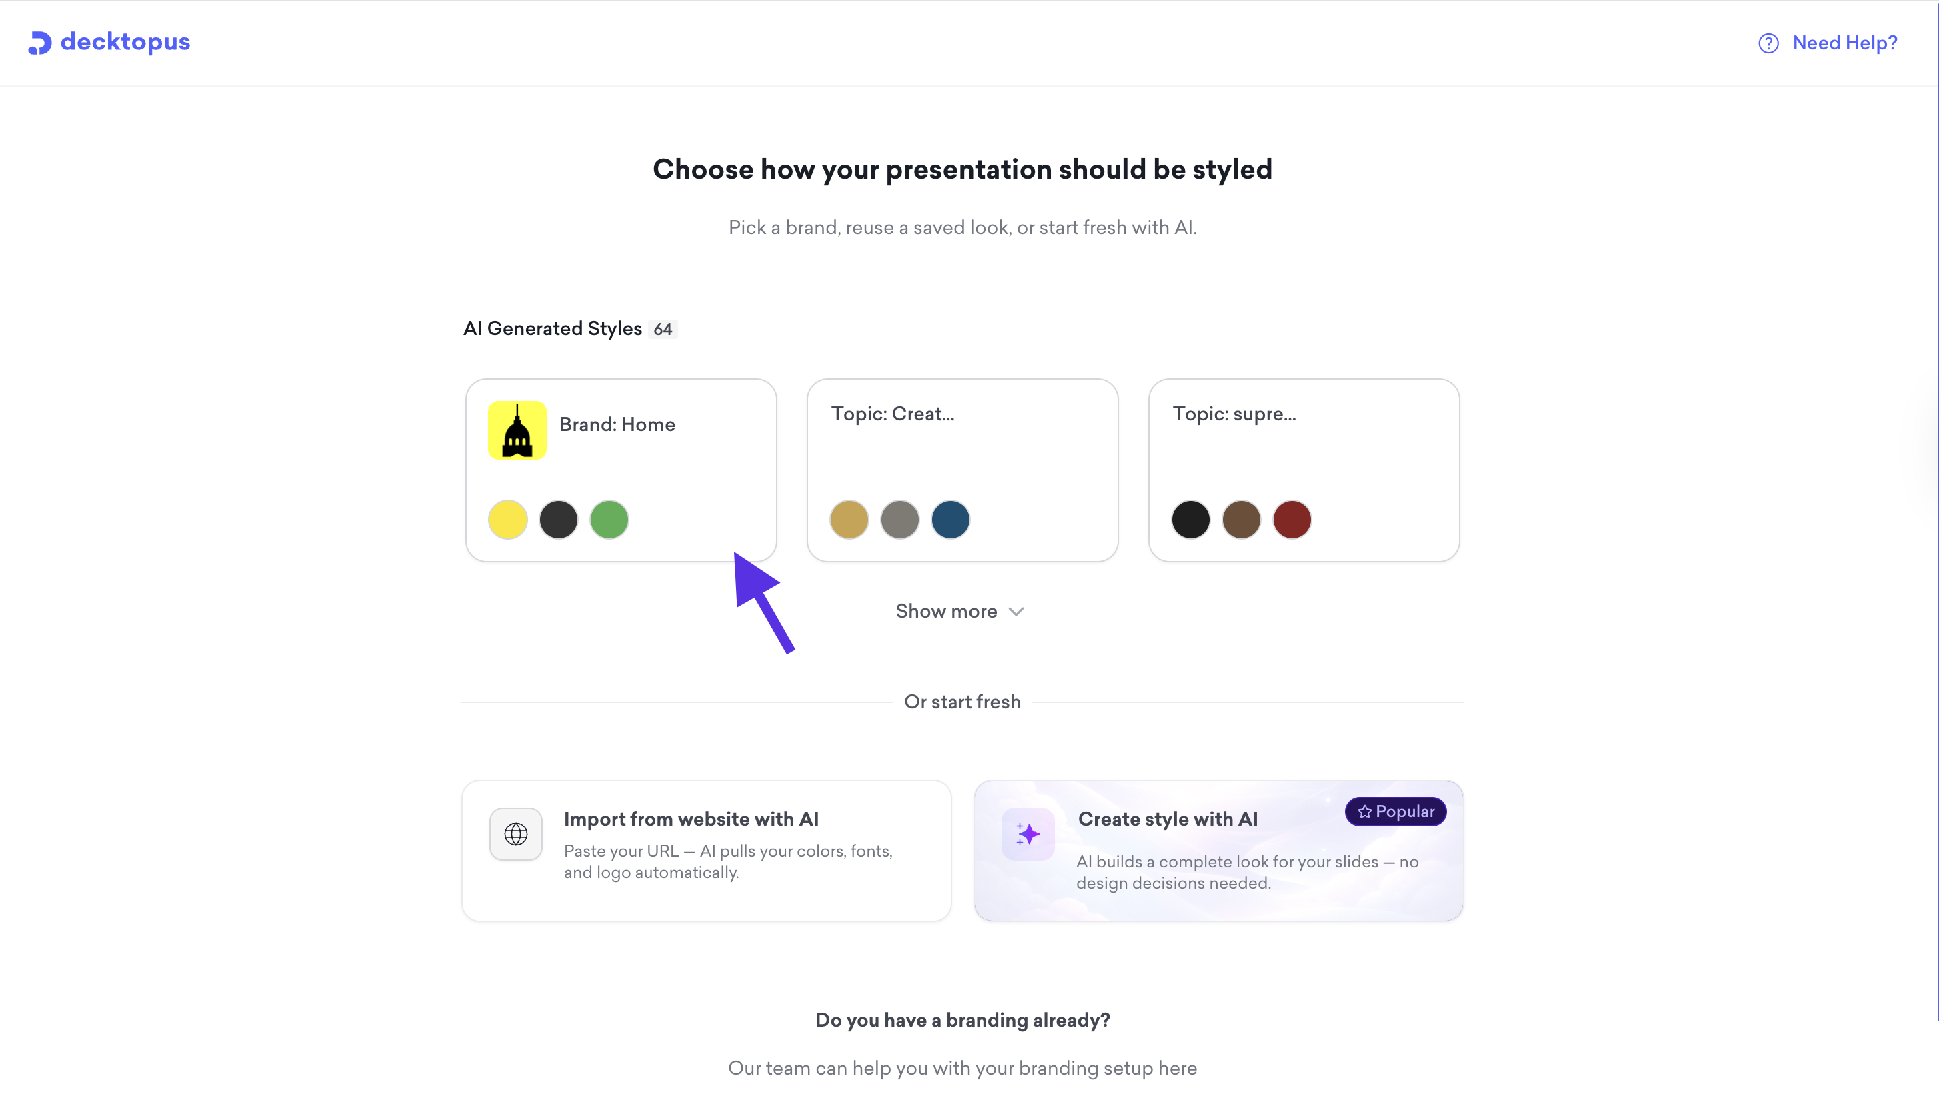This screenshot has height=1102, width=1939.
Task: Click the help question mark icon
Action: (x=1768, y=43)
